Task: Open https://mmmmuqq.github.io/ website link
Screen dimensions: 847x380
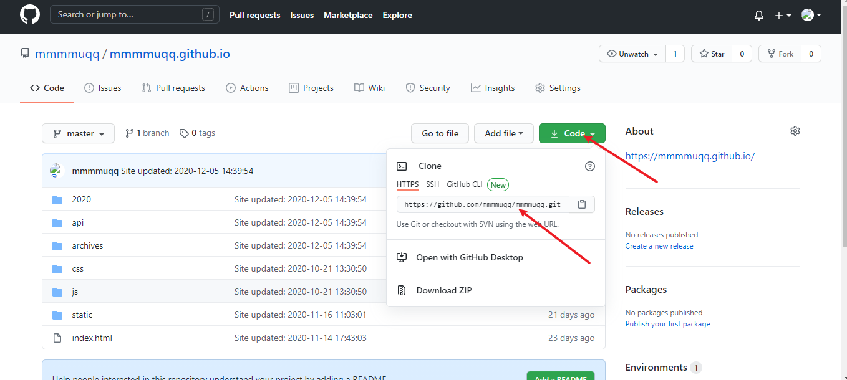Action: point(690,156)
